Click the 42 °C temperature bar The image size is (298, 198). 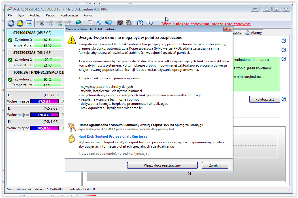click(x=48, y=85)
